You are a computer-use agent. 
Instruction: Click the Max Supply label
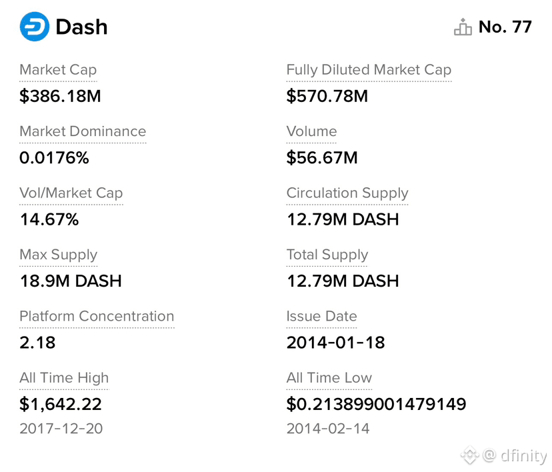click(59, 255)
